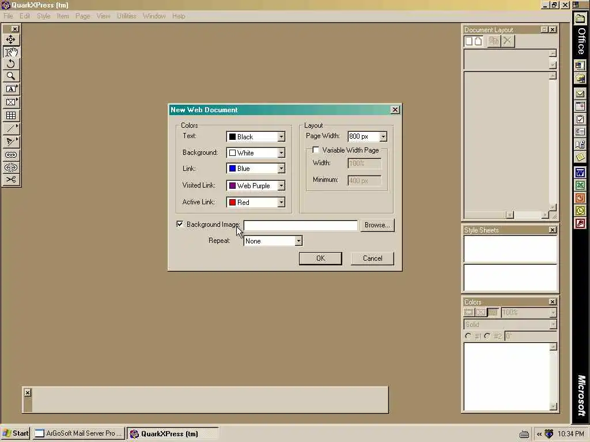The image size is (590, 442).
Task: Click clipboard task icon on Office bar
Action: coord(580,119)
